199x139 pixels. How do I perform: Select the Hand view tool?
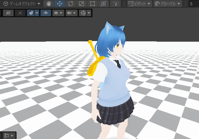49,4
